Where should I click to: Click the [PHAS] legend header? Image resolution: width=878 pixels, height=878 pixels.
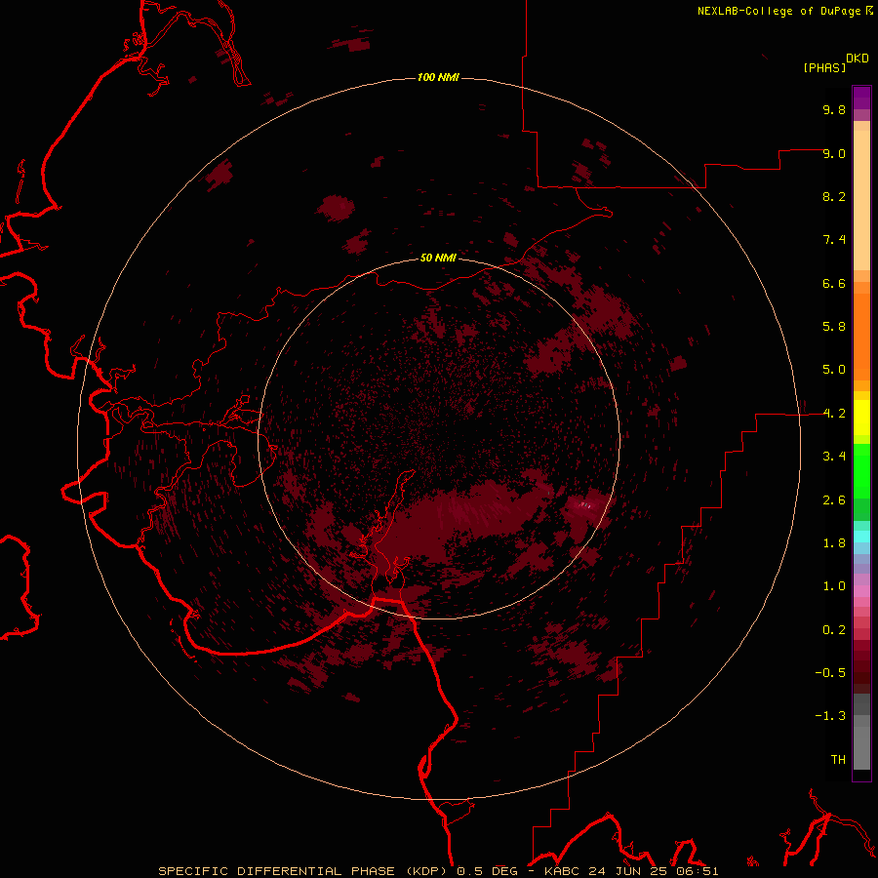tap(824, 67)
